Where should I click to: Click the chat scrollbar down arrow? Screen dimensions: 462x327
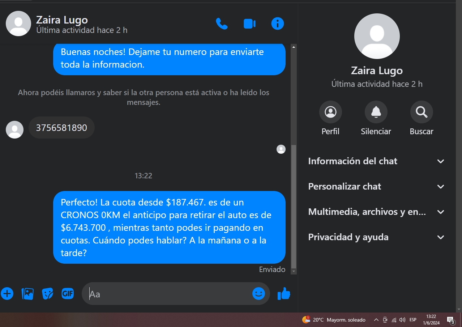(x=294, y=271)
